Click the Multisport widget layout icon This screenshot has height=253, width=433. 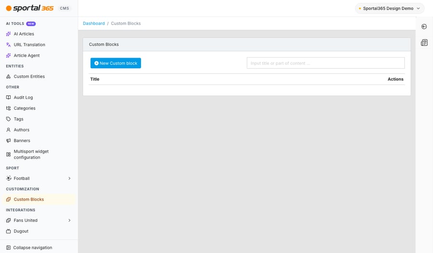tap(9, 154)
